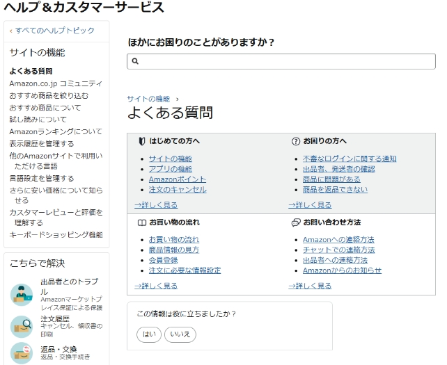The width and height of the screenshot is (447, 365).
Task: Open the 商品に問題がある link
Action: tap(331, 179)
